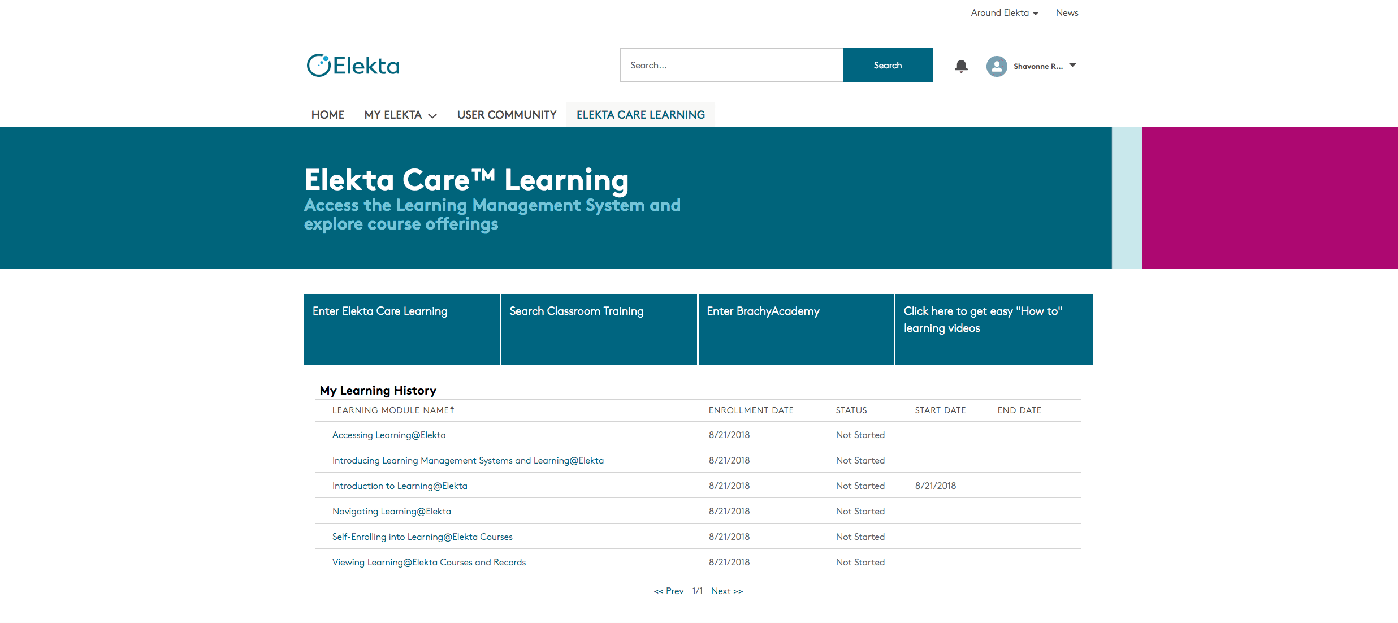Open the notifications bell
The image size is (1398, 623).
point(961,66)
